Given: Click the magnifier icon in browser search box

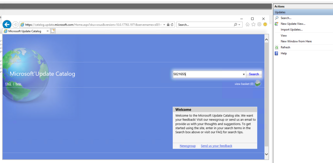Looking at the screenshot, I should coord(235,25).
